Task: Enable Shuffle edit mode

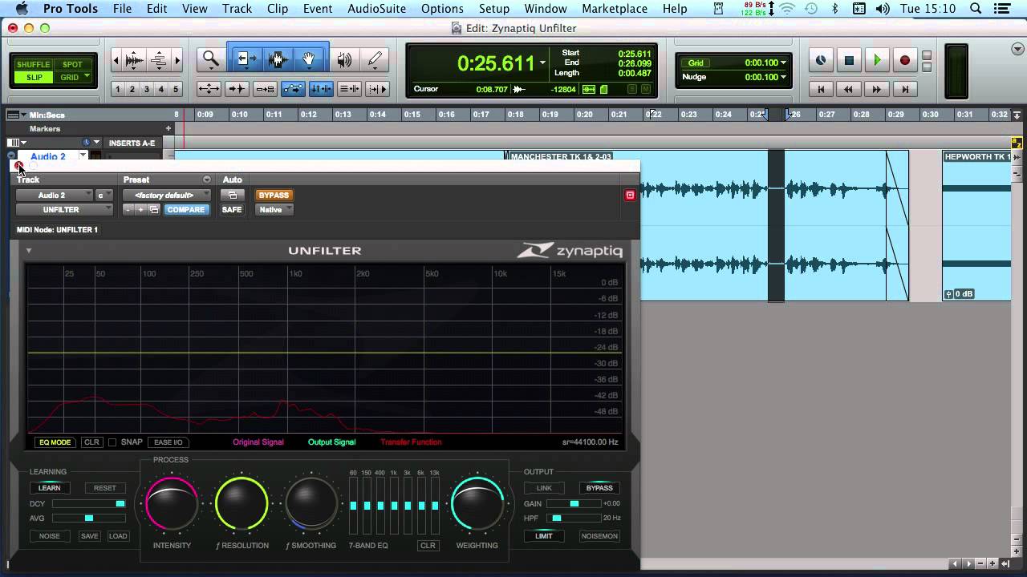Action: 33,64
